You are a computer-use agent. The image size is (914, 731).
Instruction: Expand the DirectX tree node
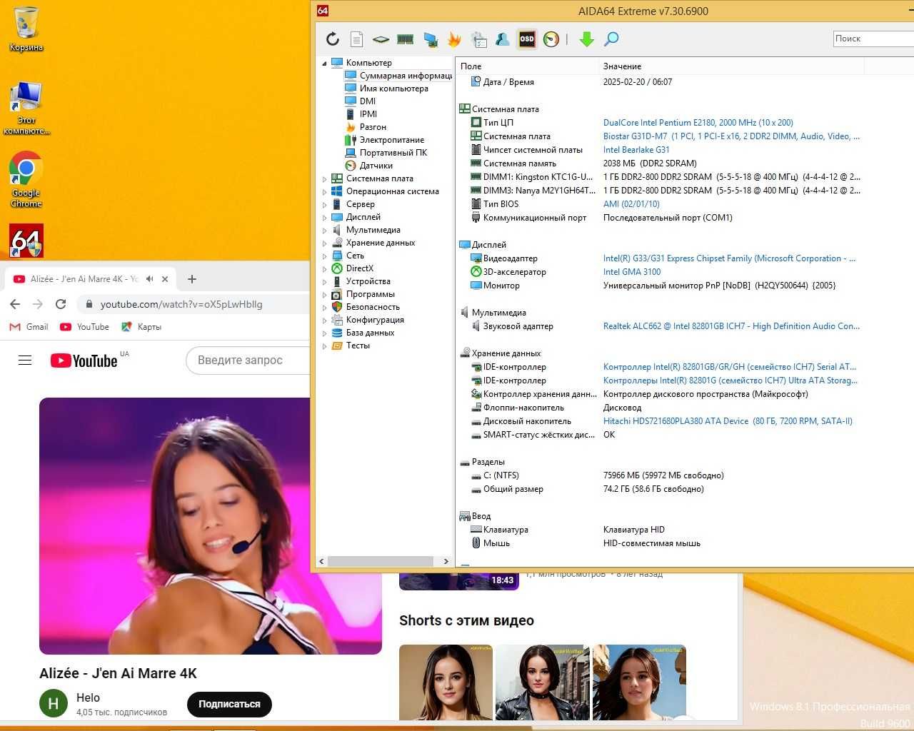324,269
